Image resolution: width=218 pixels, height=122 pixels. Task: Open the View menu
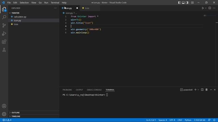pos(34,3)
